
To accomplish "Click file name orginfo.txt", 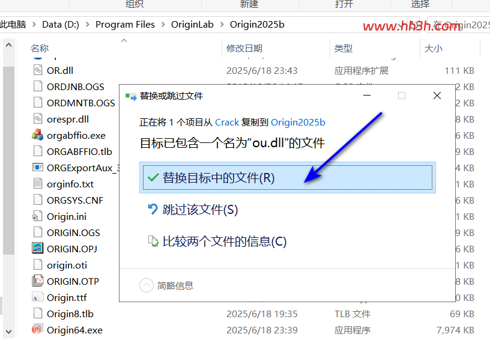I will point(70,184).
